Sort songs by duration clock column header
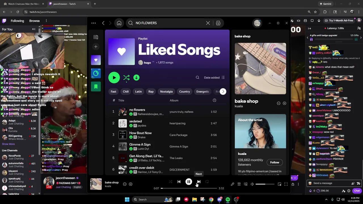This screenshot has width=363, height=204. [x=214, y=100]
